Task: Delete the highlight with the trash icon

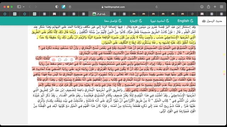Action: (72, 60)
